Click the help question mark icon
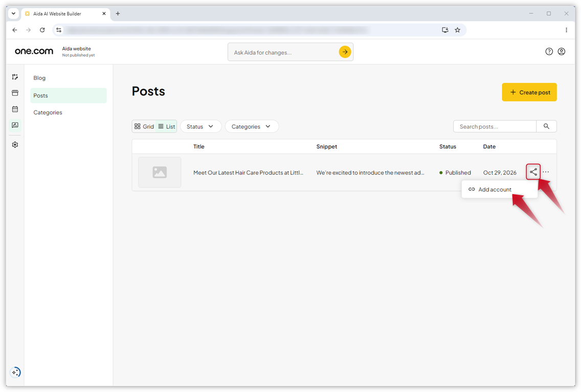Screen dimensions: 581x392 pyautogui.click(x=549, y=52)
